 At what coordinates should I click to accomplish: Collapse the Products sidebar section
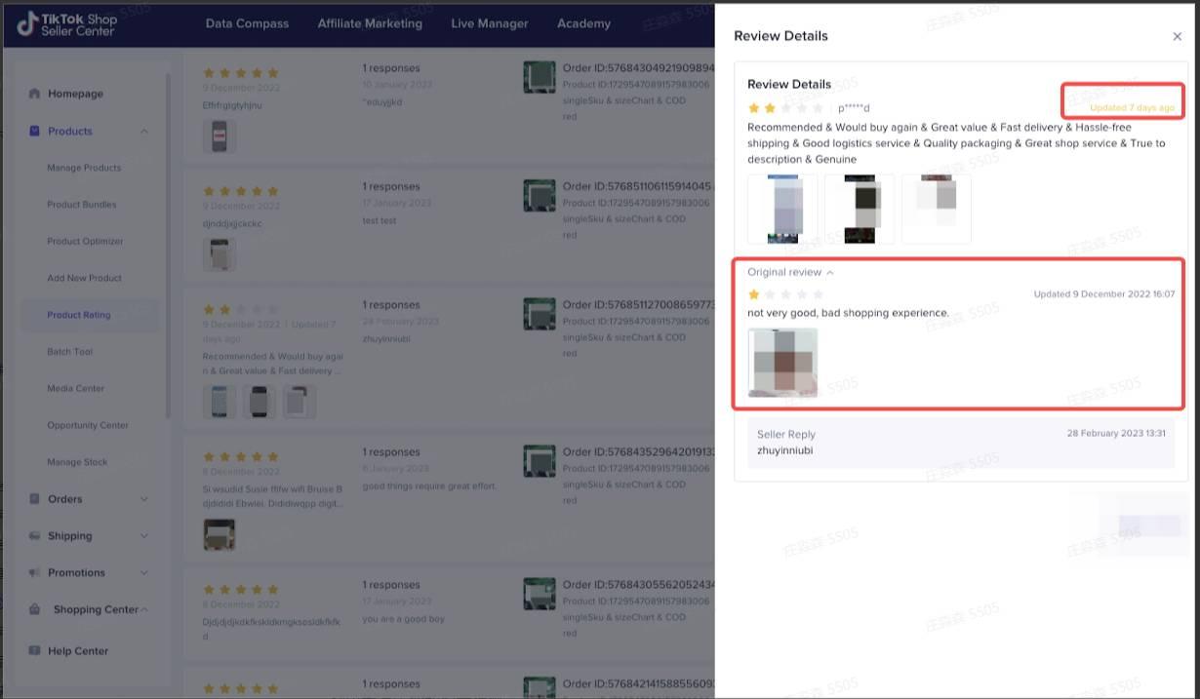pos(144,131)
